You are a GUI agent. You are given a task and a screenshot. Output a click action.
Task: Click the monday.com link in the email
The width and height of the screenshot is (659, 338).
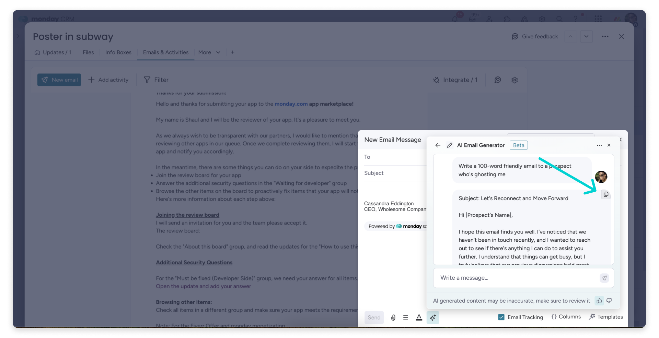(x=291, y=104)
